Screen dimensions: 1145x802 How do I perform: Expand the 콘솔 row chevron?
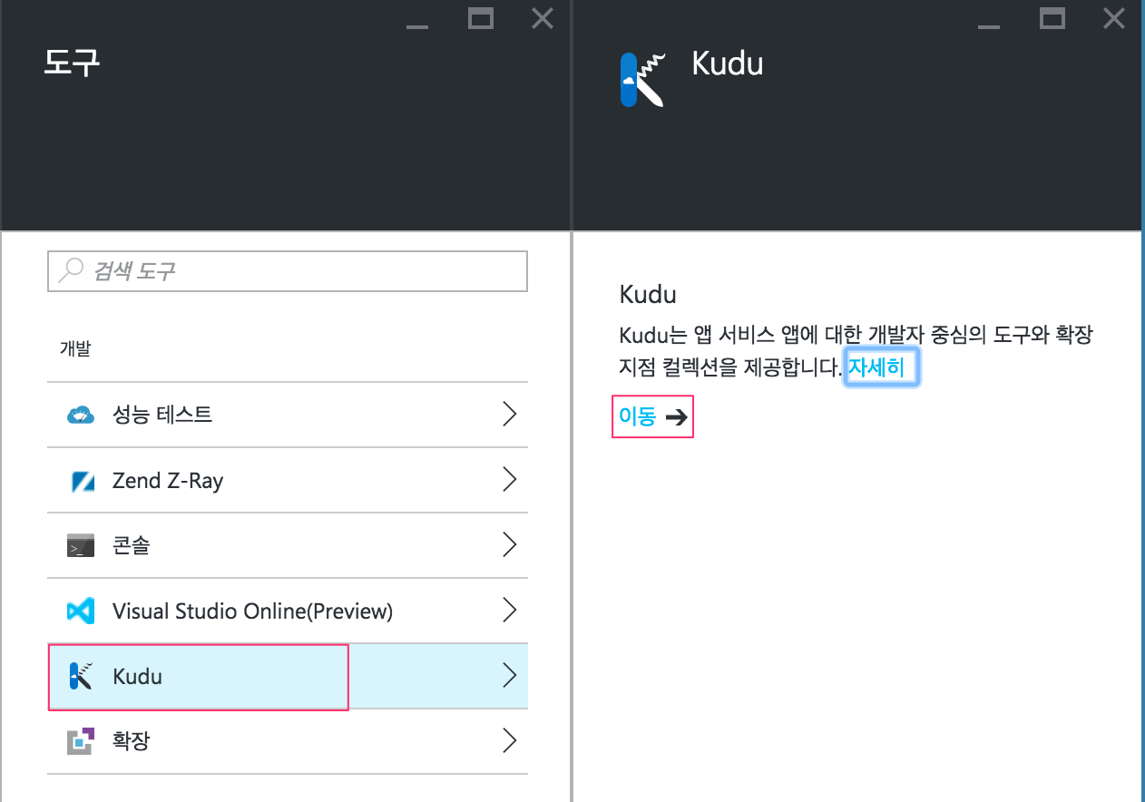coord(509,545)
